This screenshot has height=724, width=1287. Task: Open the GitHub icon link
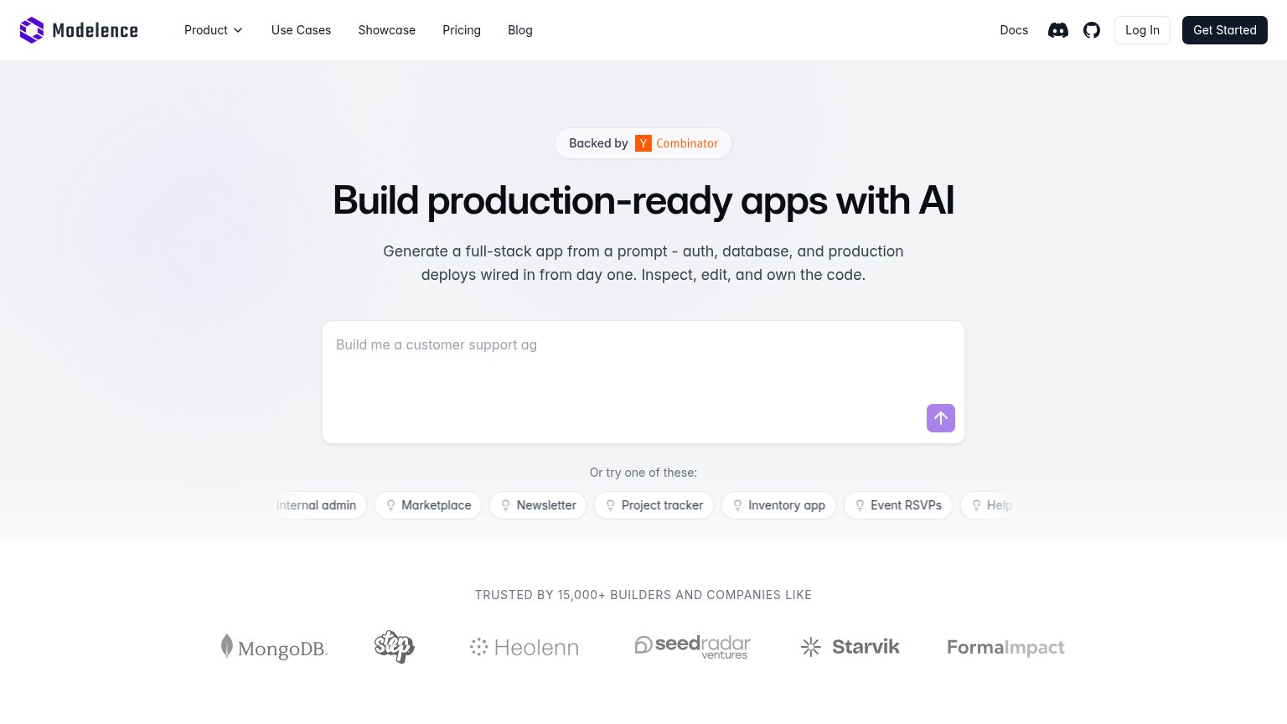pyautogui.click(x=1092, y=30)
